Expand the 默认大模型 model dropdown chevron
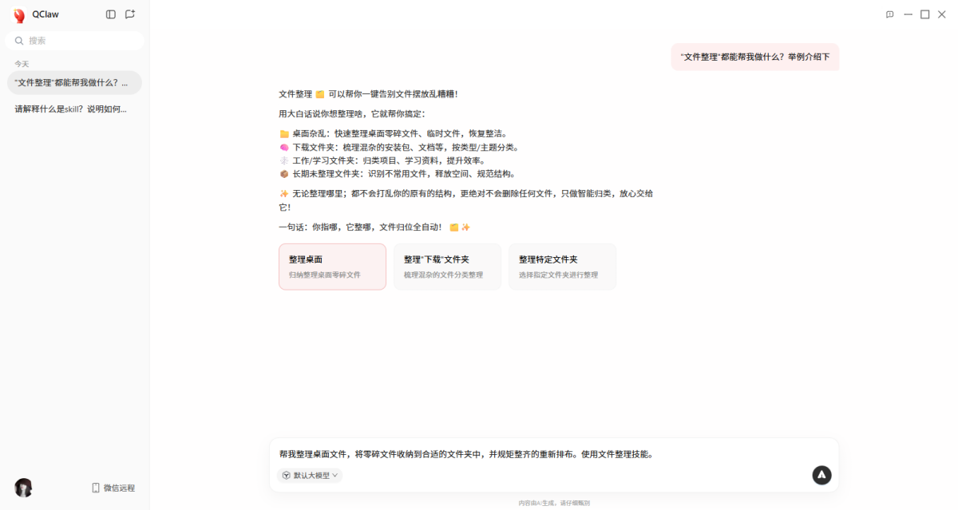 click(335, 475)
